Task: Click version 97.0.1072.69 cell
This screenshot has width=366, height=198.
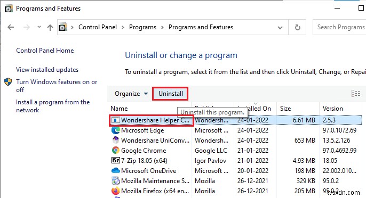Action: click(340, 130)
